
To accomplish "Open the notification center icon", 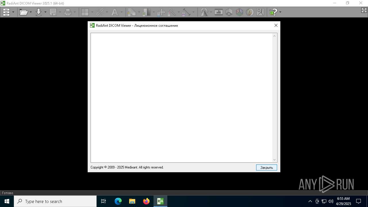I will coord(359,201).
